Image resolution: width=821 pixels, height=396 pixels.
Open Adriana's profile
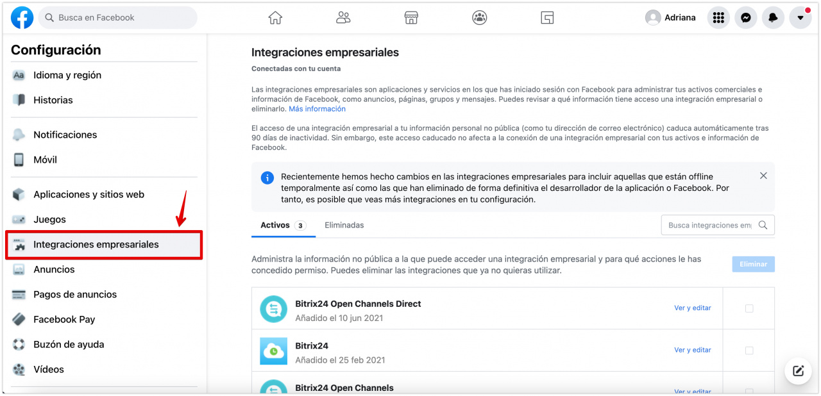(671, 18)
